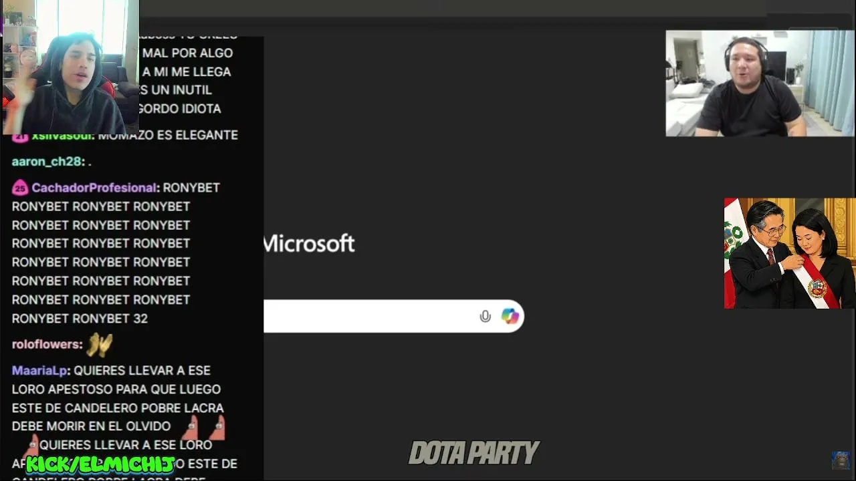
Task: Click the DOTA PARTY overlay text
Action: (473, 453)
